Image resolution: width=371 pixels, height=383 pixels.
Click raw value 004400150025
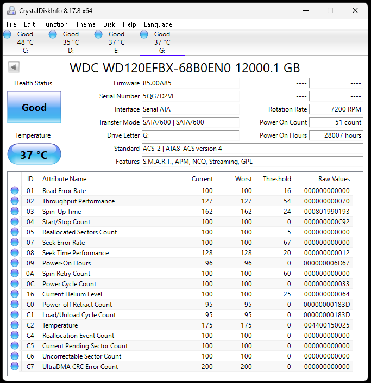coord(326,325)
